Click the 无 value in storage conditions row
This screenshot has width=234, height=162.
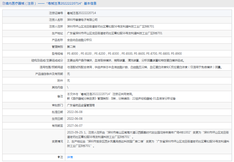click(68, 74)
